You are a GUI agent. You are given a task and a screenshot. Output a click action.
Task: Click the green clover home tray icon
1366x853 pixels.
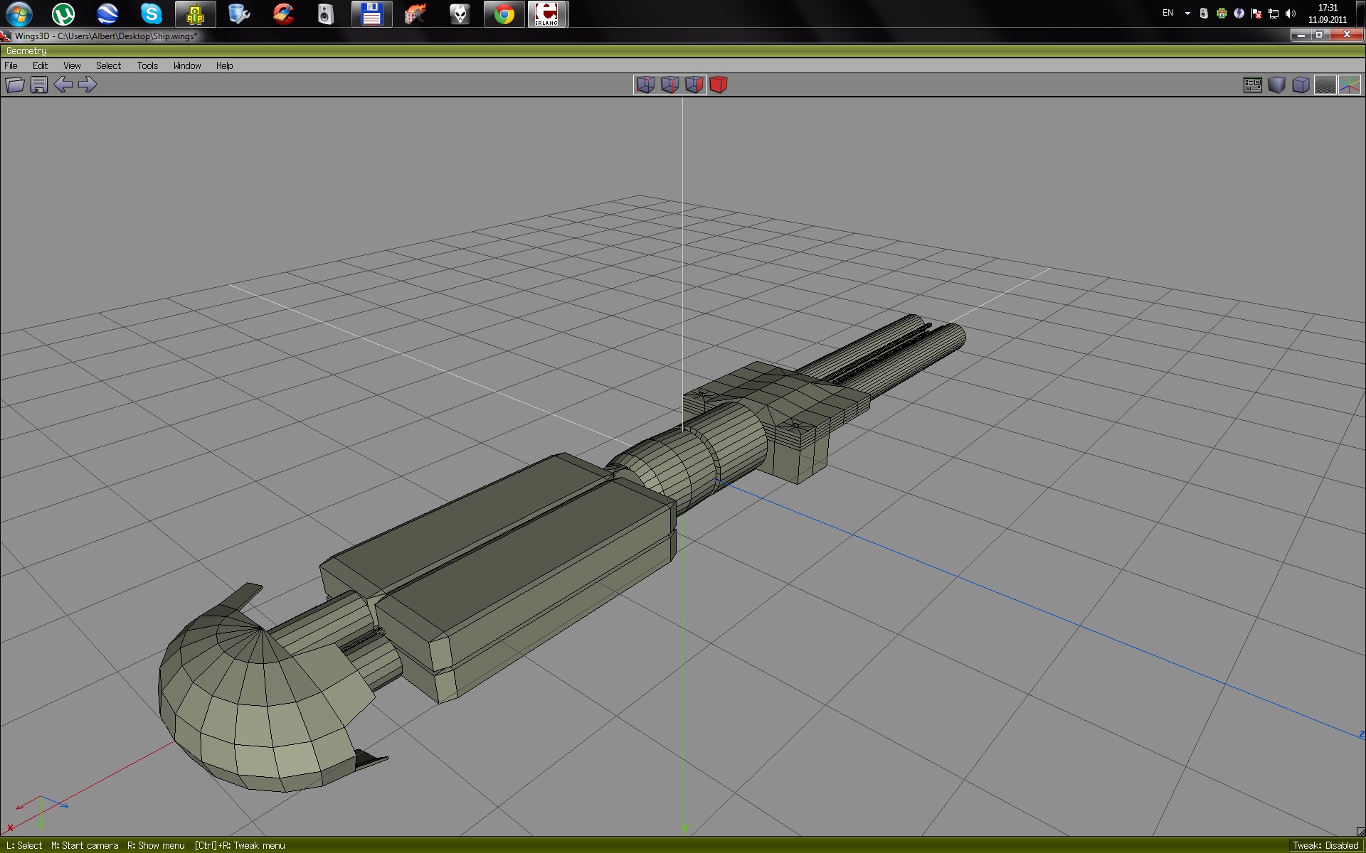1222,13
